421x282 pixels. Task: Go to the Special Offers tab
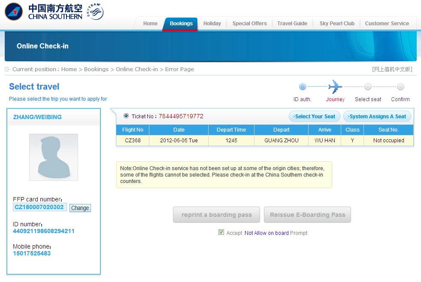pyautogui.click(x=249, y=24)
